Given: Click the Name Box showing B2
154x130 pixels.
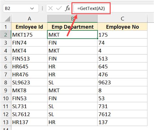Looking at the screenshot, I should coord(21,8).
